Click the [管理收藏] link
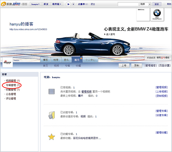Image resolution: width=172 pixels, height=152 pixels. coord(162,132)
